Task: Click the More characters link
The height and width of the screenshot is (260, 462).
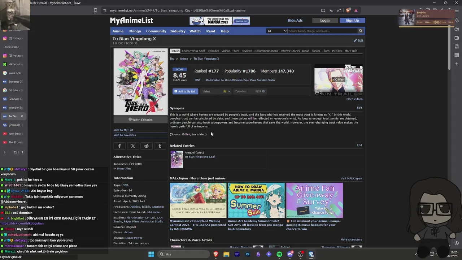Action: pos(351,239)
